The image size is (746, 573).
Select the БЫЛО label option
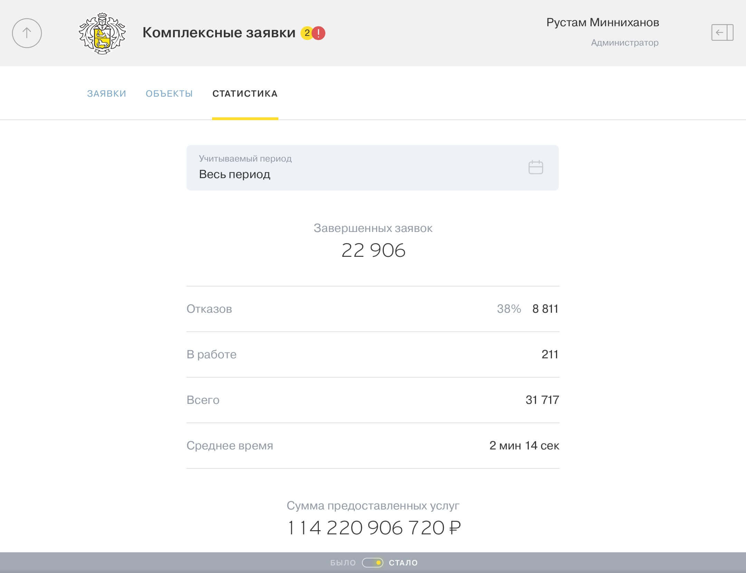tap(343, 563)
